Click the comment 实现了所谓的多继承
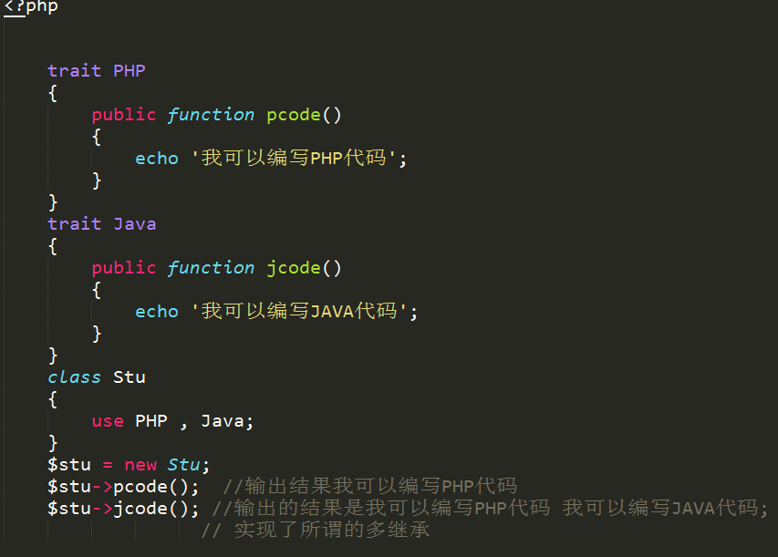This screenshot has height=557, width=778. click(316, 530)
